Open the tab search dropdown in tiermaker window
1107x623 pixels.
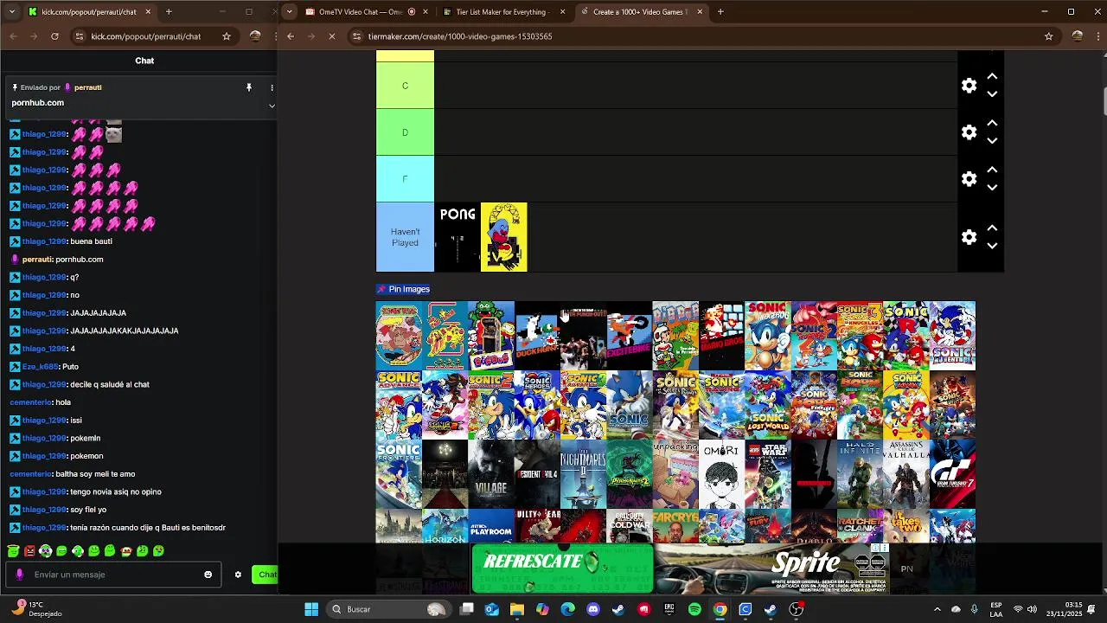[x=288, y=12]
